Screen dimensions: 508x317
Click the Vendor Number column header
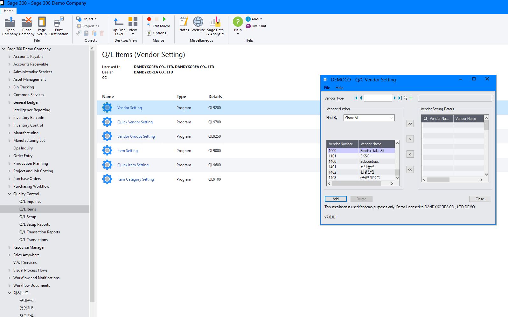pos(343,144)
